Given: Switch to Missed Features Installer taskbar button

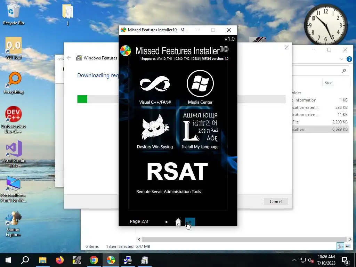Looking at the screenshot, I should pos(111,260).
